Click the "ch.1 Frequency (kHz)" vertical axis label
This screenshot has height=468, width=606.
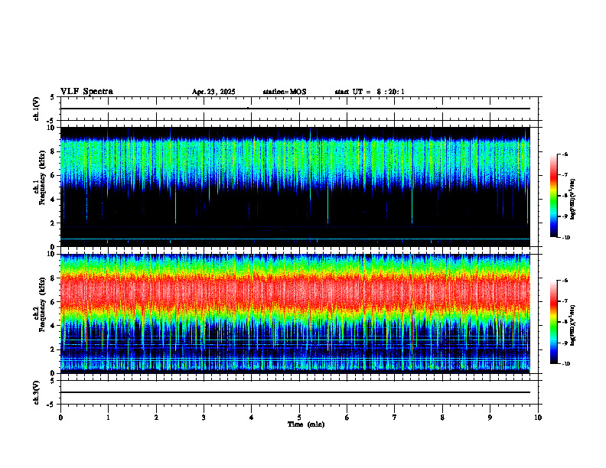pos(40,177)
